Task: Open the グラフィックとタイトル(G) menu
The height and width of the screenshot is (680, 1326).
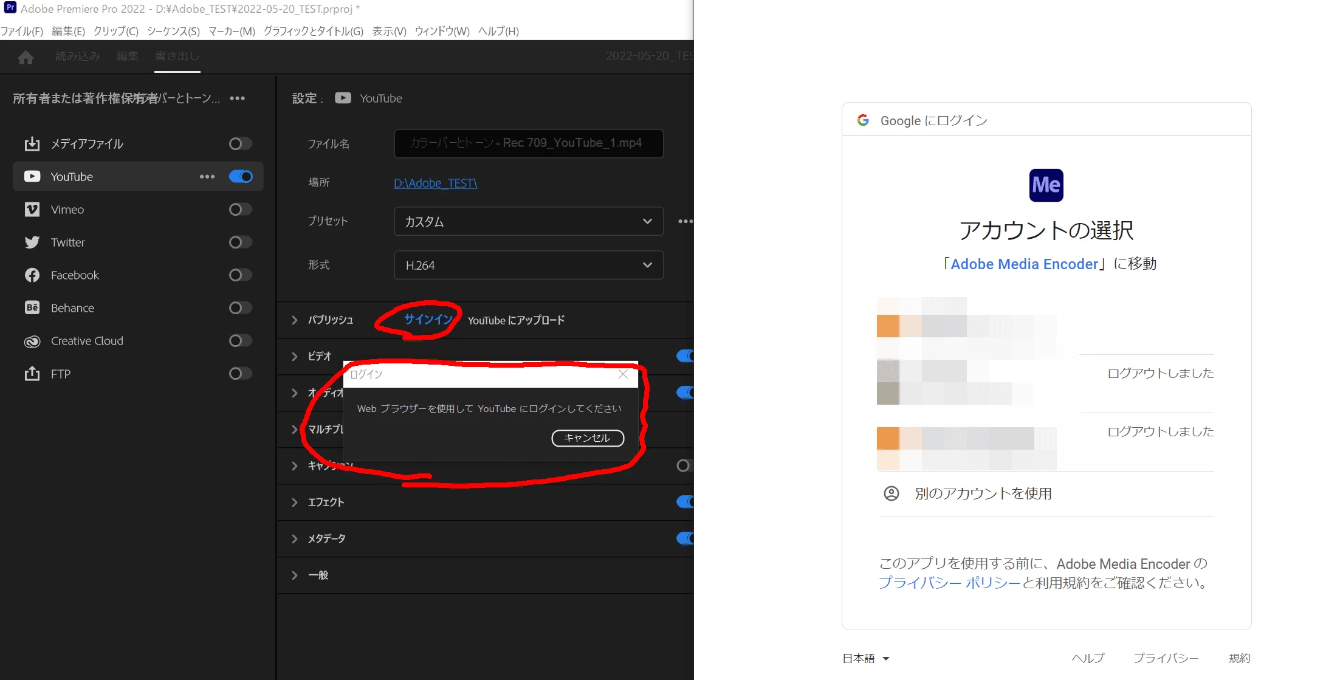Action: [314, 31]
